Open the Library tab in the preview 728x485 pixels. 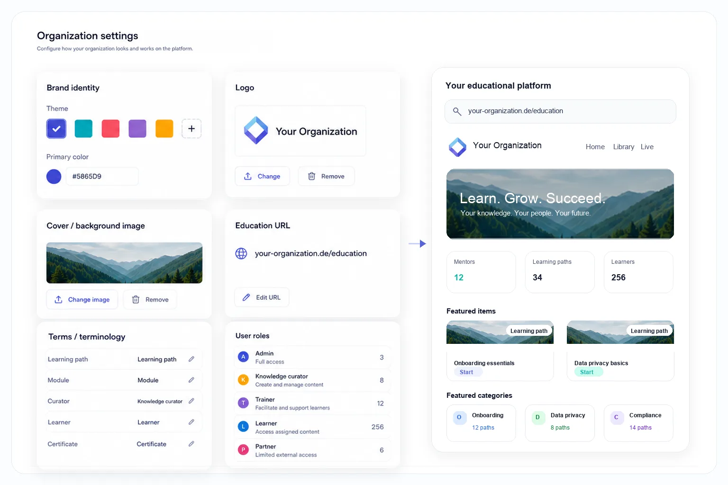623,147
